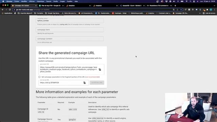The width and height of the screenshot is (217, 122).
Task: Copy the shortened bit.ly URL
Action: click(84, 83)
